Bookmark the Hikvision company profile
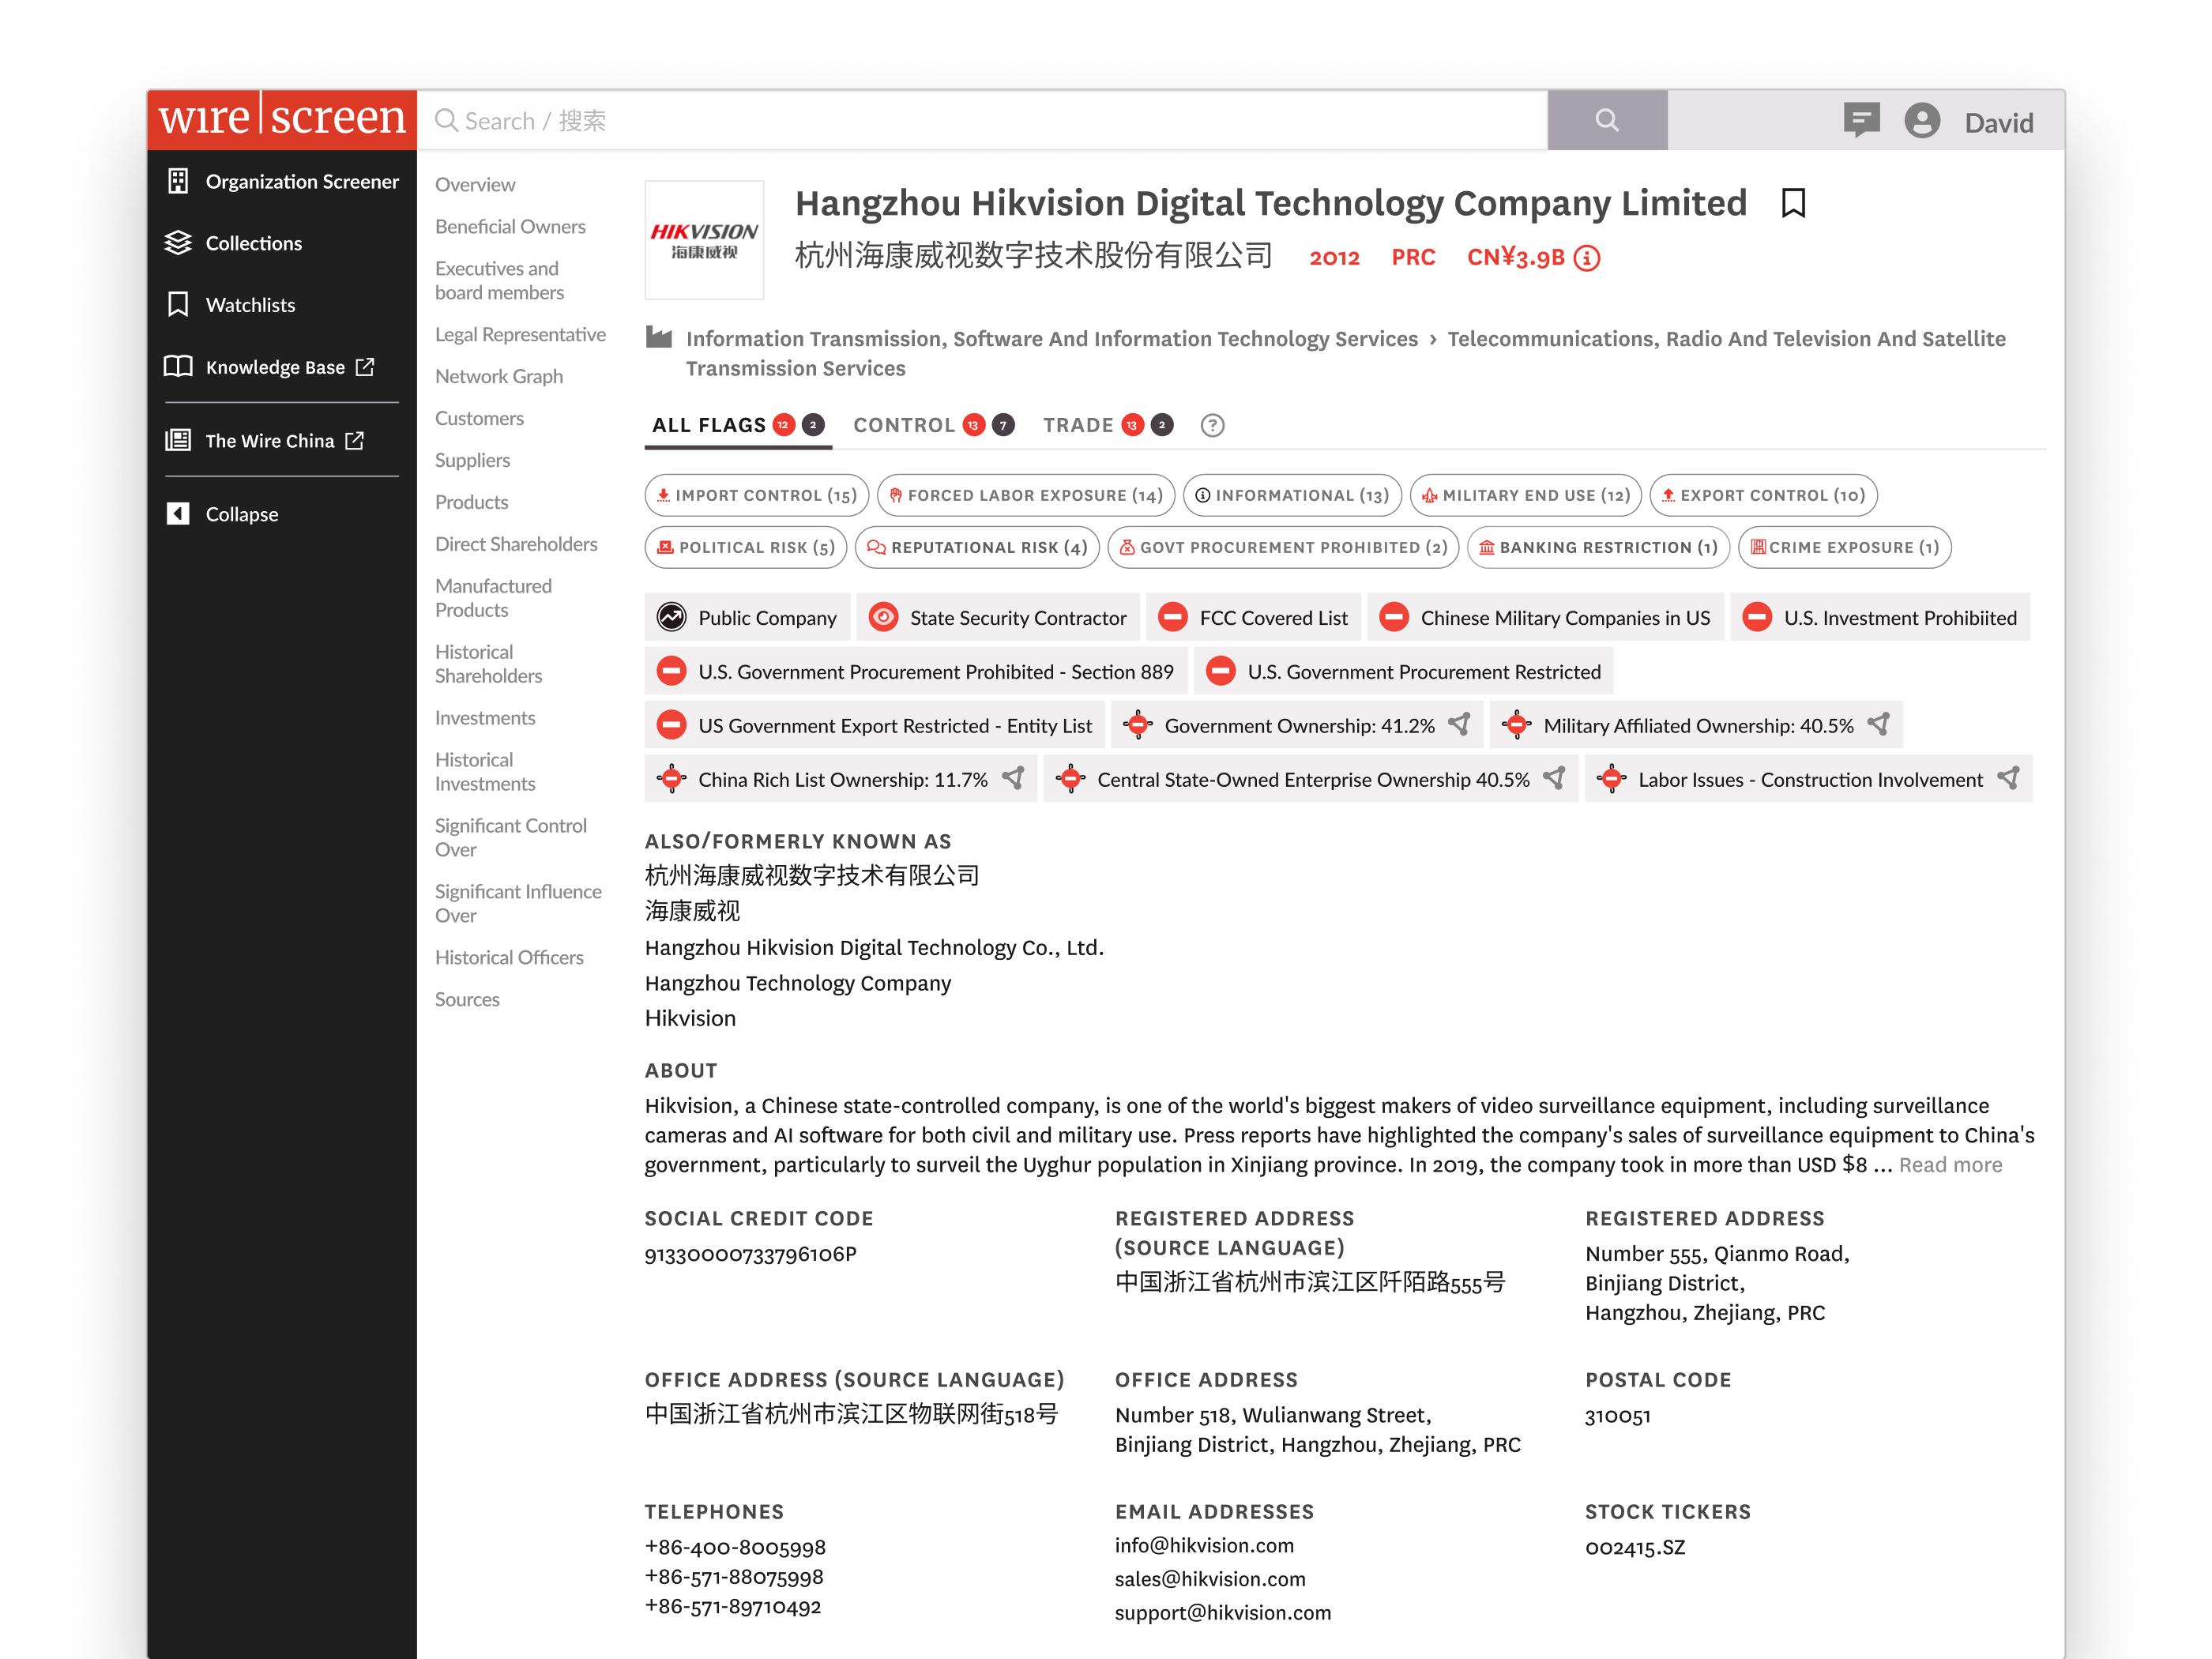This screenshot has height=1659, width=2212. [x=1793, y=203]
